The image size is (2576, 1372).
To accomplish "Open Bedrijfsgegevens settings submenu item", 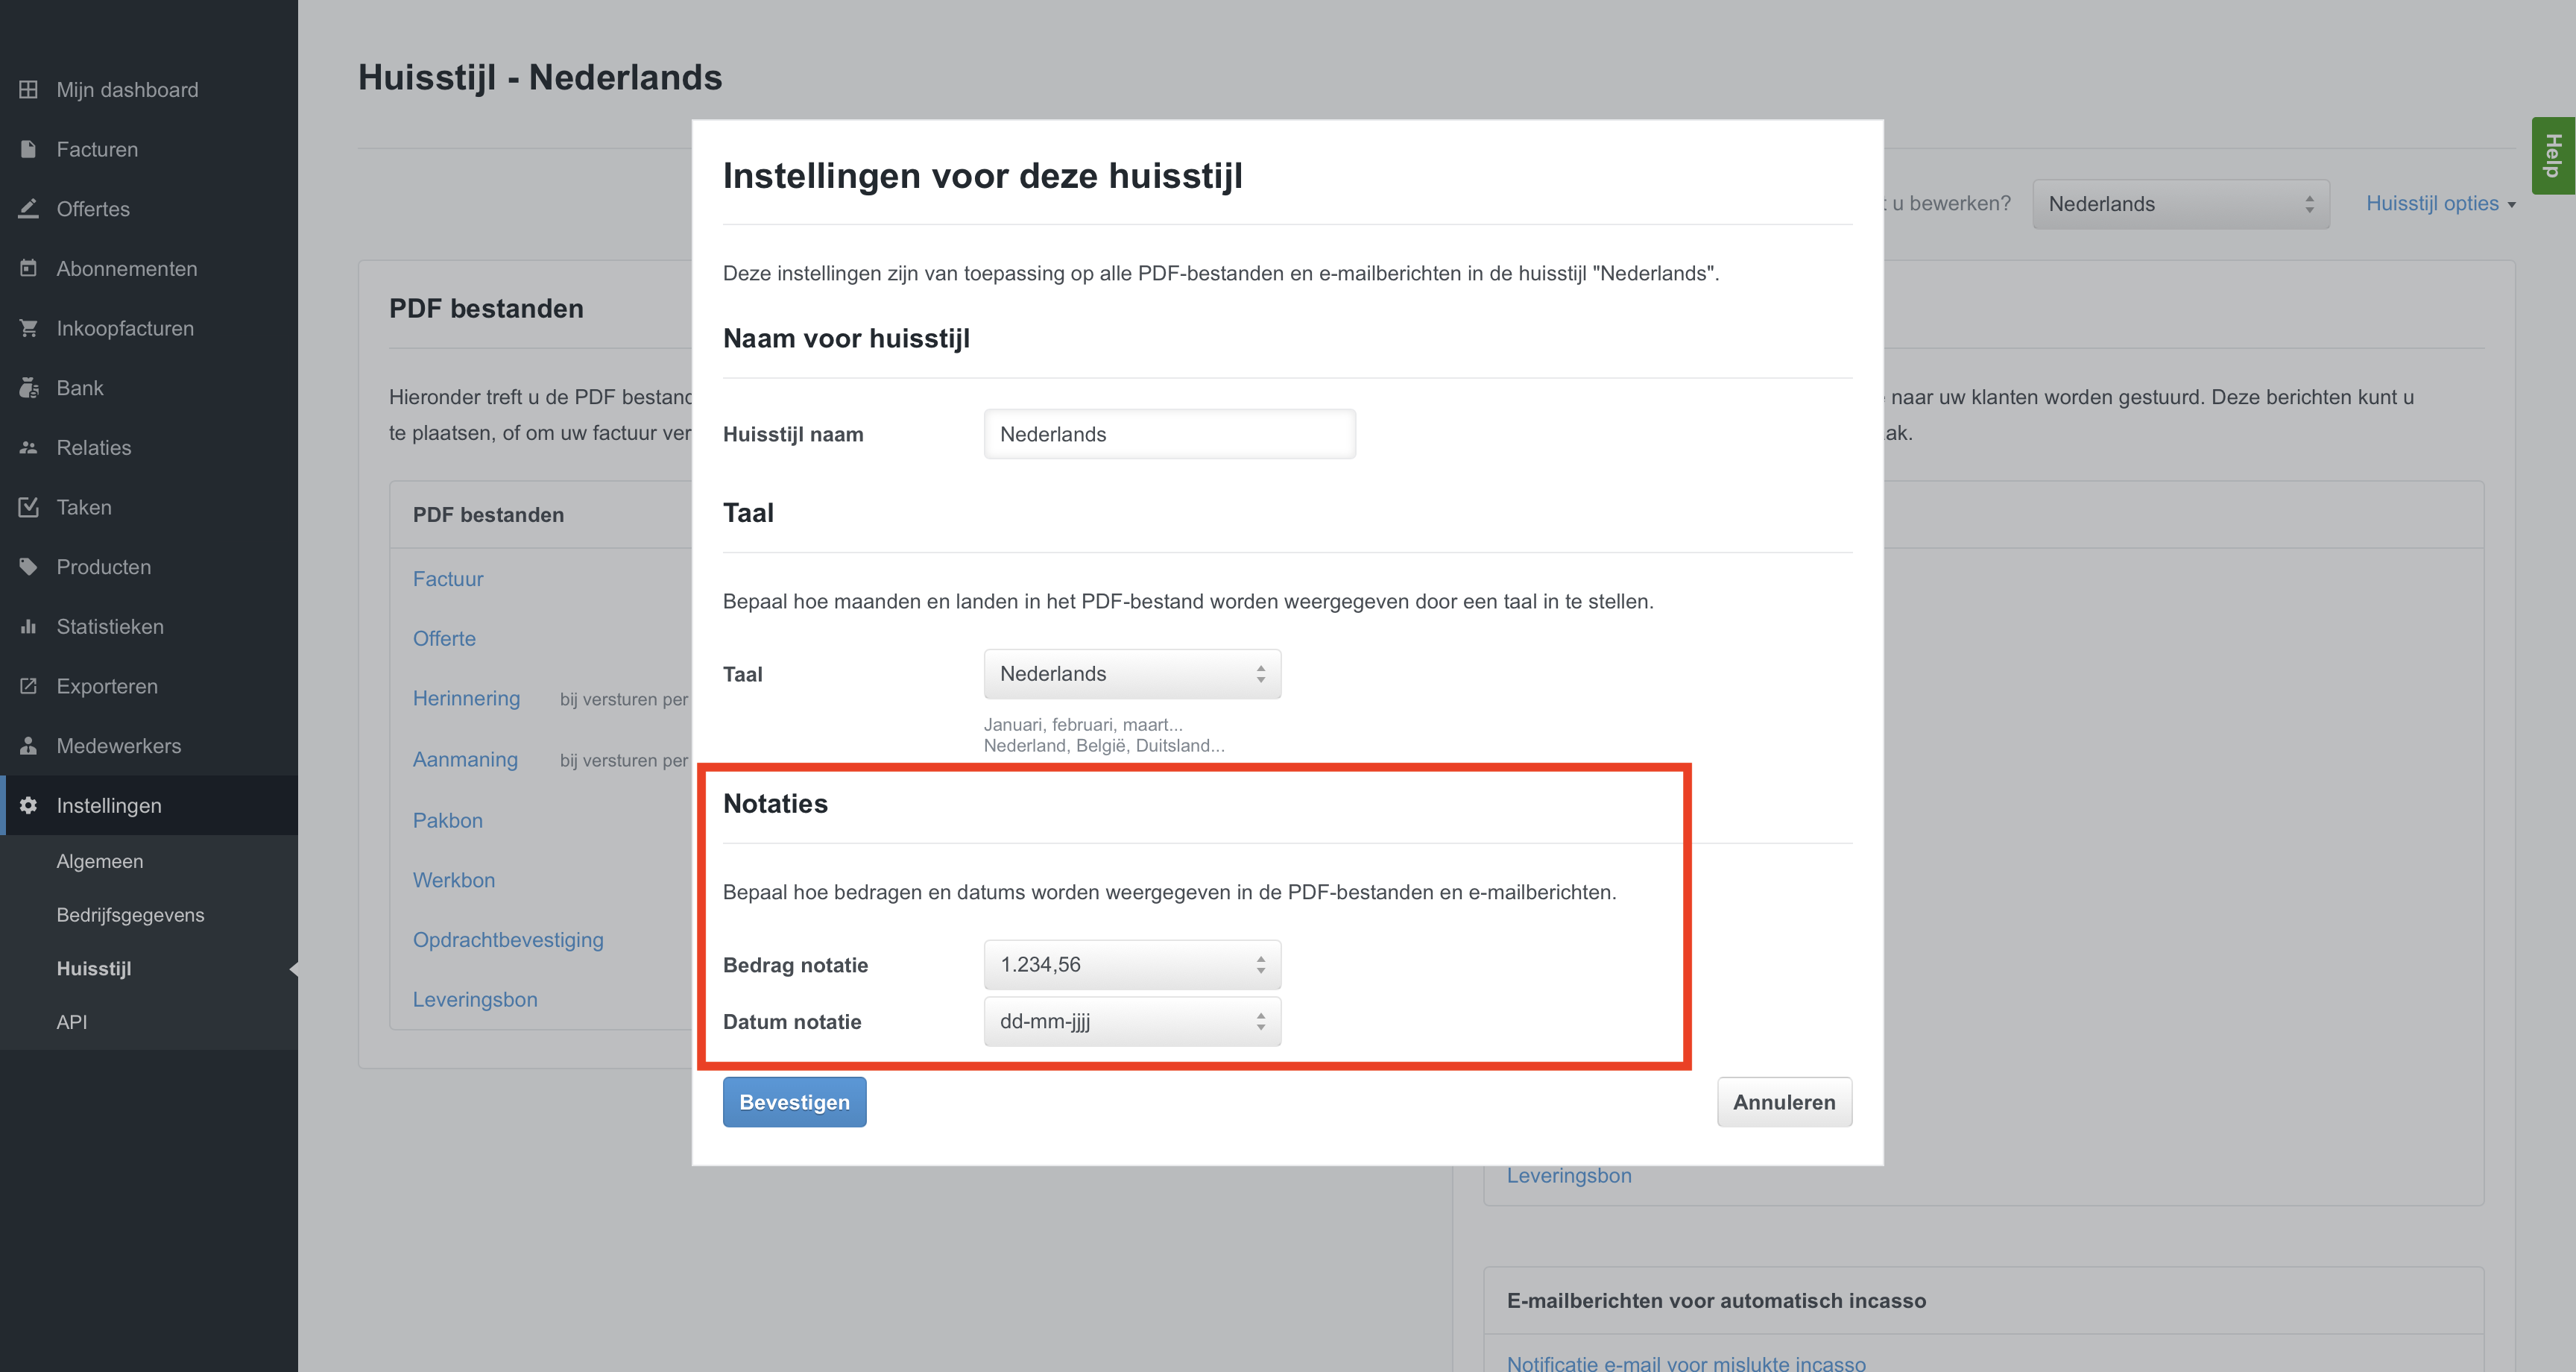I will pos(130,915).
